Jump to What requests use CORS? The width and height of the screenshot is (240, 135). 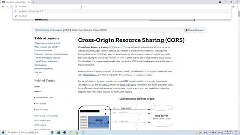(46, 47)
